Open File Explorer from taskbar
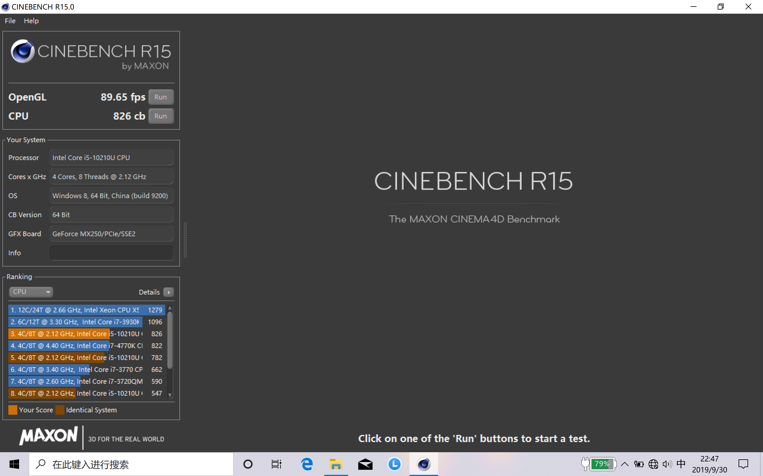This screenshot has width=763, height=476. pyautogui.click(x=336, y=464)
